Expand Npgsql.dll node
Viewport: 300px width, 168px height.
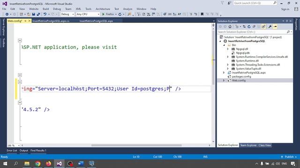point(228,49)
